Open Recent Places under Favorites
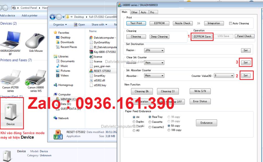The height and width of the screenshot is (162, 263). [x=67, y=47]
